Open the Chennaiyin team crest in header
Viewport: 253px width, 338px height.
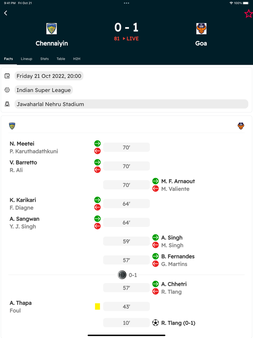click(x=52, y=29)
